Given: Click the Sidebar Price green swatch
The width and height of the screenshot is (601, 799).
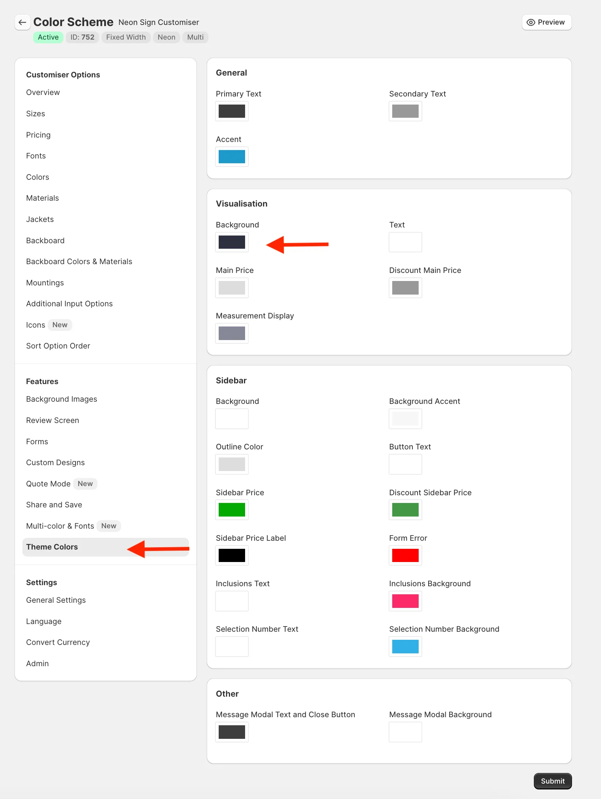Looking at the screenshot, I should 232,510.
